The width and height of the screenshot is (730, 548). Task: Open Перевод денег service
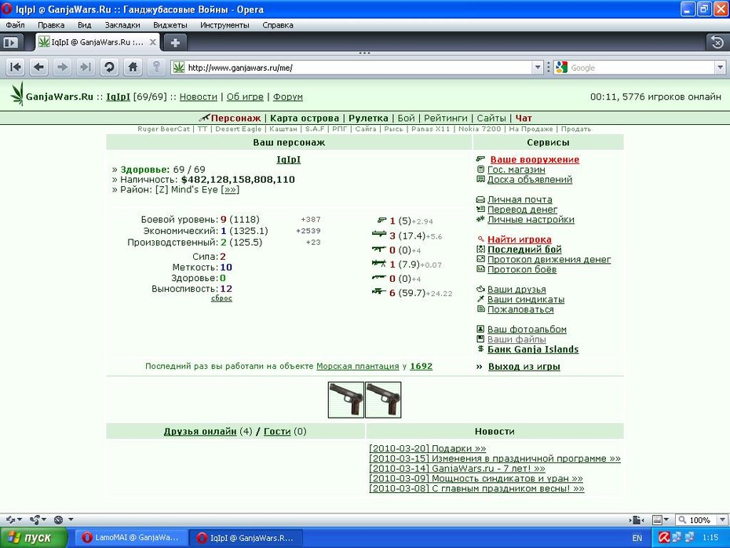[522, 210]
